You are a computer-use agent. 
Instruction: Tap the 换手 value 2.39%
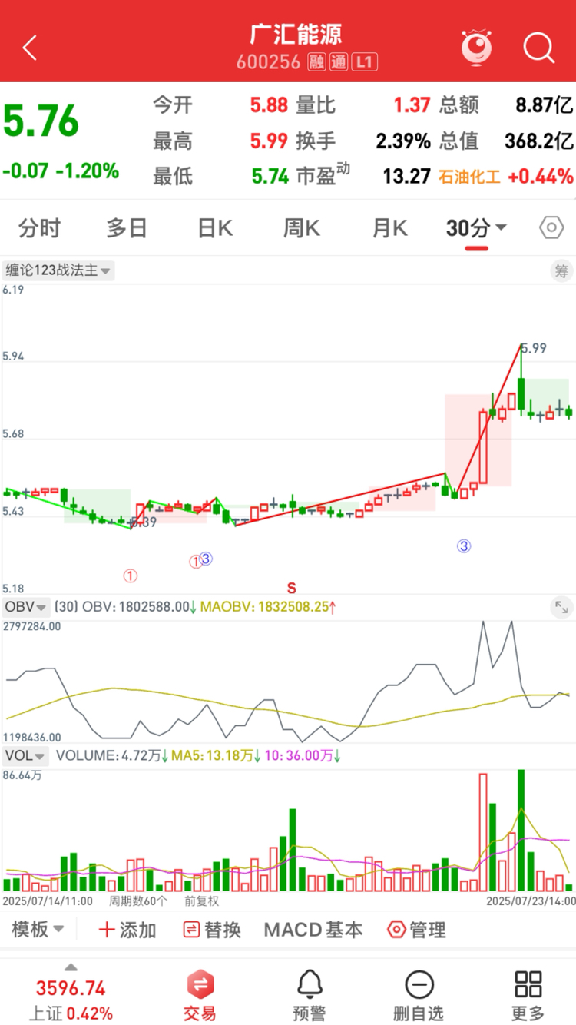(x=403, y=141)
